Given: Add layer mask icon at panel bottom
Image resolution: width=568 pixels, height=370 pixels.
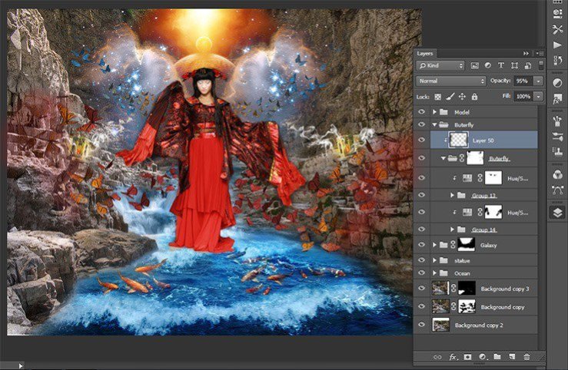Looking at the screenshot, I should [467, 357].
